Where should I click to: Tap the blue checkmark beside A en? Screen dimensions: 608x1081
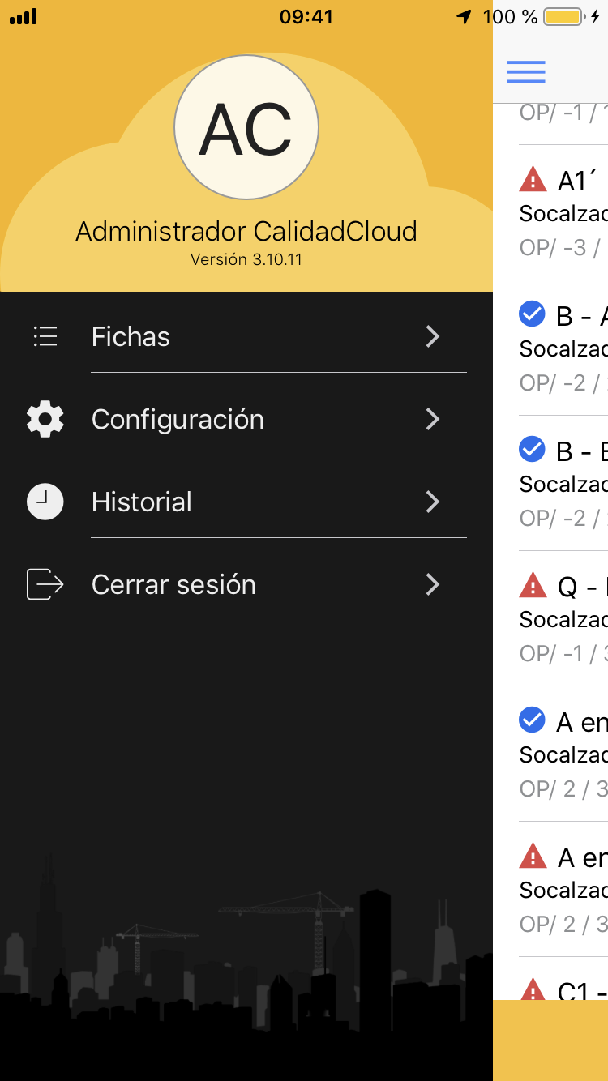[x=532, y=720]
